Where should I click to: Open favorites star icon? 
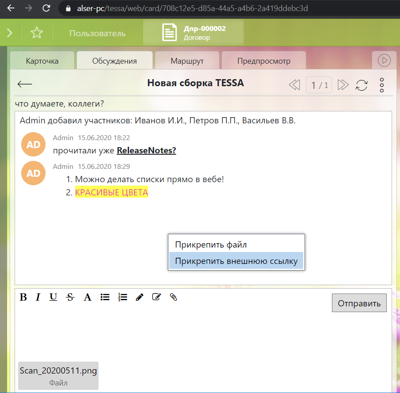[37, 33]
